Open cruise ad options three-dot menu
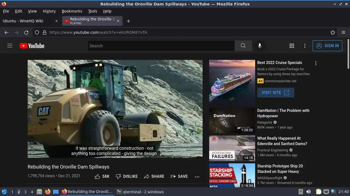Image resolution: width=350 pixels, height=196 pixels. pos(316,63)
